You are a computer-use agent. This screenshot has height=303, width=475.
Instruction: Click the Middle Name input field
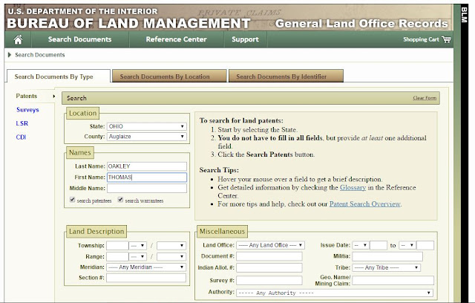click(147, 188)
